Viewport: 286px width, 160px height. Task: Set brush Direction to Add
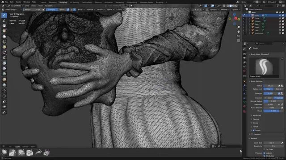(269, 98)
